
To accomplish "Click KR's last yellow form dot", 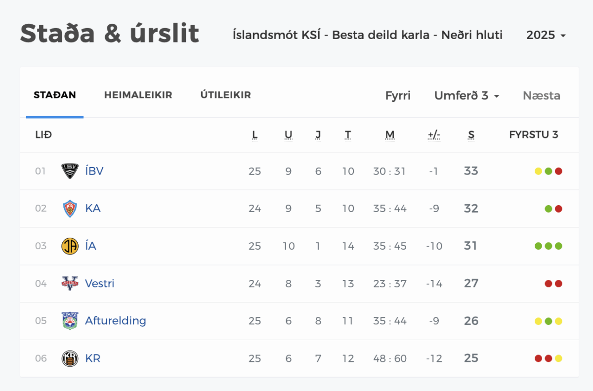I will [x=558, y=358].
